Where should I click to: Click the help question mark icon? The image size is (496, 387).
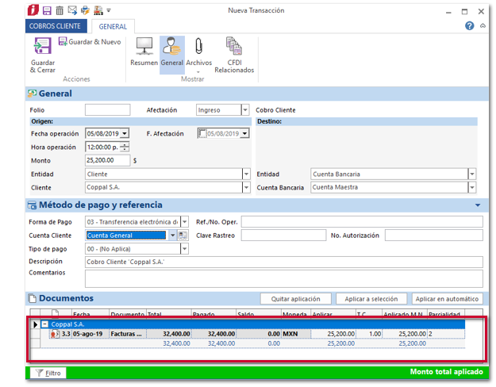[469, 25]
